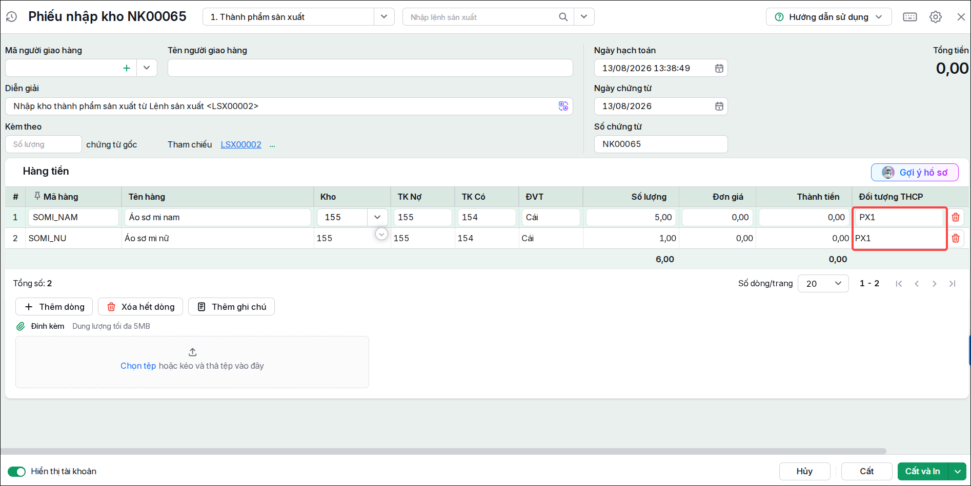Open the LSX00002 reference link

[241, 145]
